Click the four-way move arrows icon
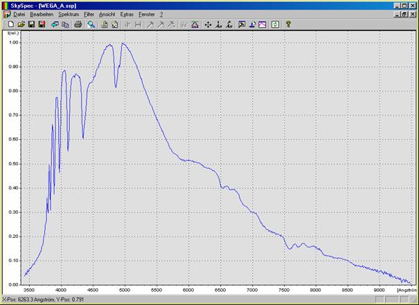 coord(208,24)
